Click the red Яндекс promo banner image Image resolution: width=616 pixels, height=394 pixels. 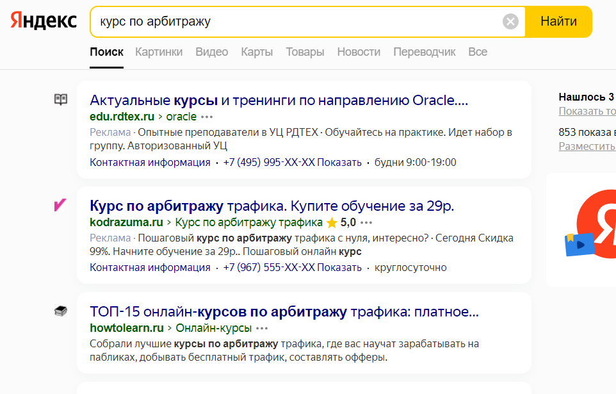point(590,224)
